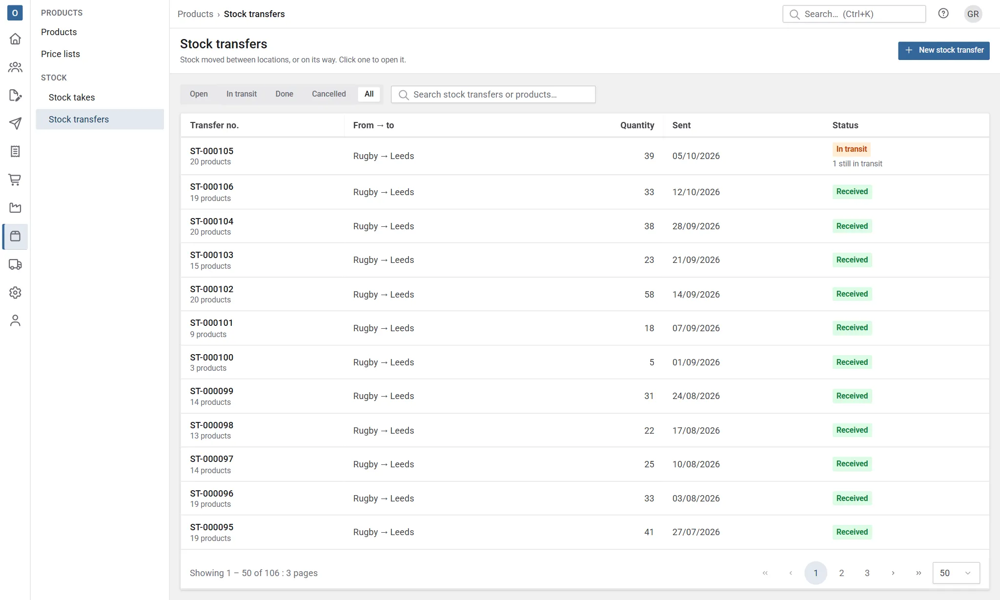Select the All filter tab

369,94
